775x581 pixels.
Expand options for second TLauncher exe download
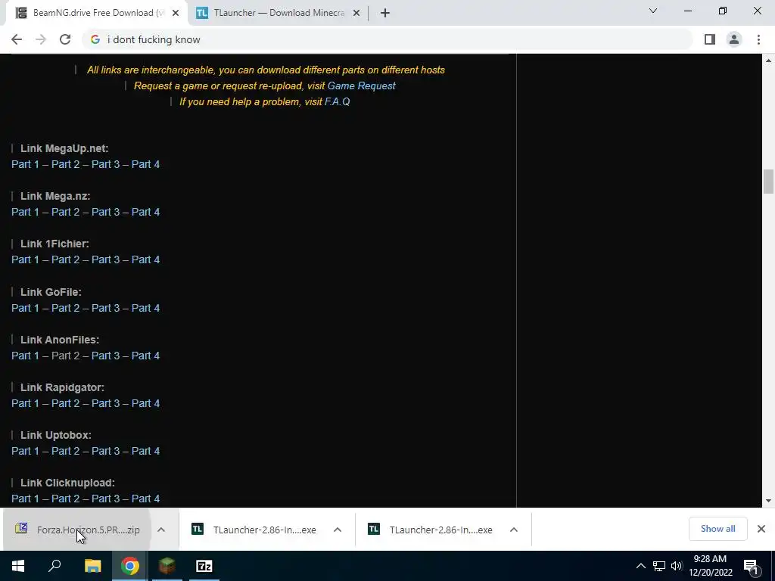[514, 530]
